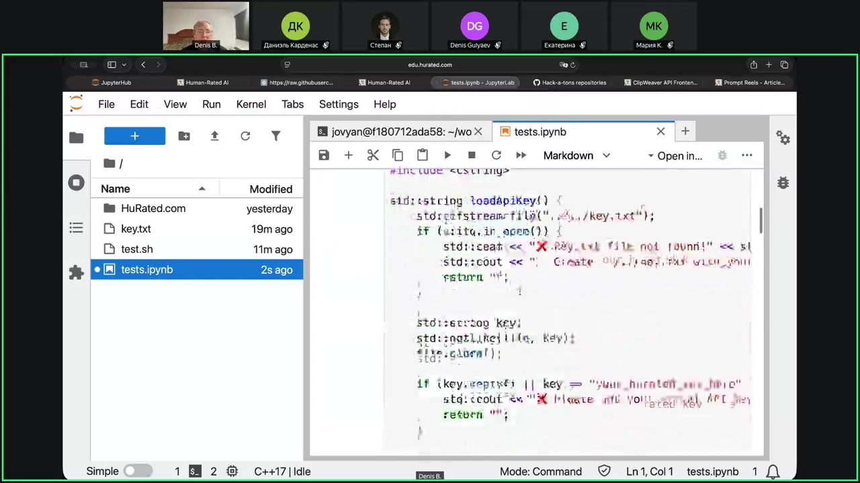Cut the selected cell with scissors icon
Image resolution: width=860 pixels, height=483 pixels.
(x=373, y=156)
